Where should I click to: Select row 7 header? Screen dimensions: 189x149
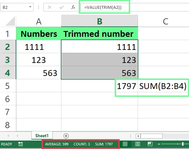[8, 112]
